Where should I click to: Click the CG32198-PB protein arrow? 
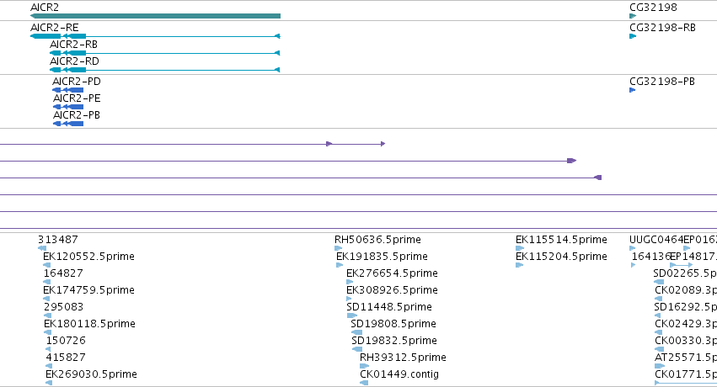633,90
